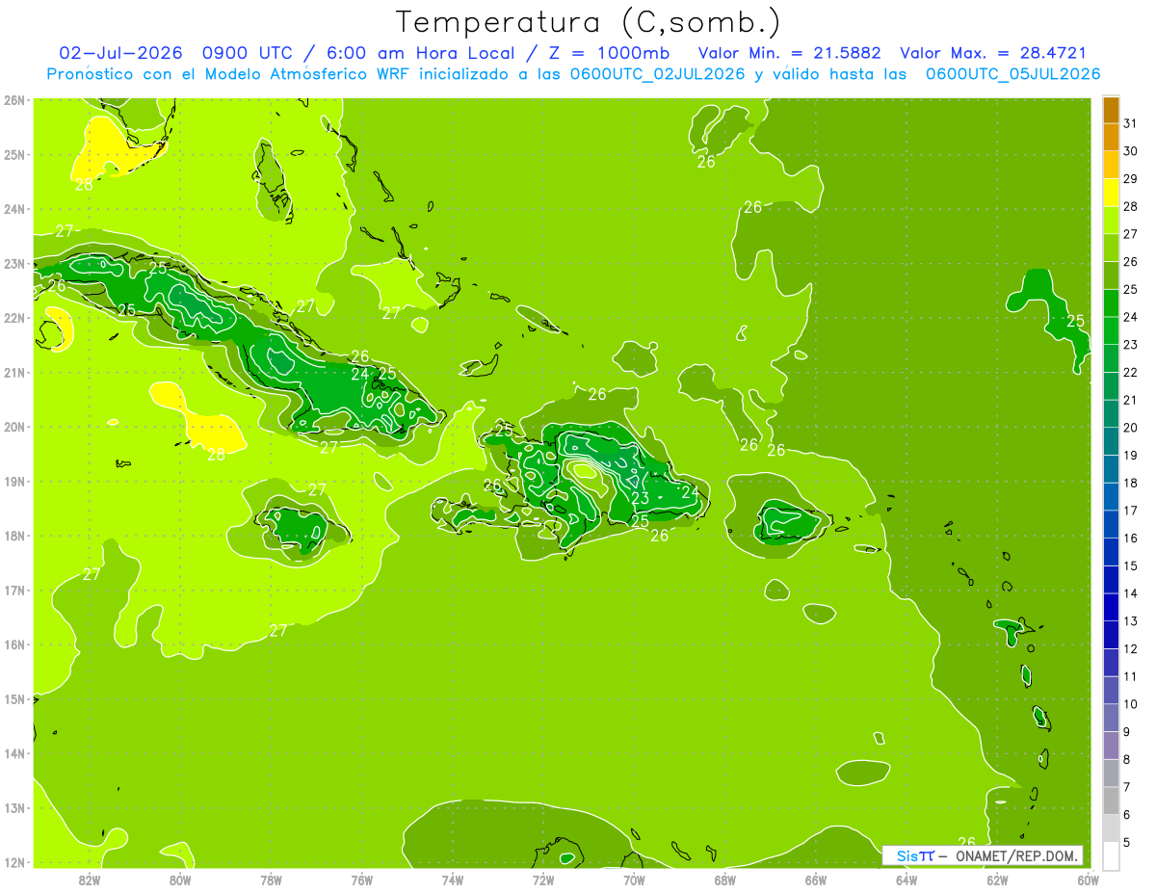Click the "62W" longitude axis label
This screenshot has height=893, width=1156.
[997, 880]
